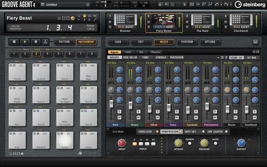This screenshot has height=167, width=267.
Task: Enable Auto release on compressor
Action: (x=215, y=143)
